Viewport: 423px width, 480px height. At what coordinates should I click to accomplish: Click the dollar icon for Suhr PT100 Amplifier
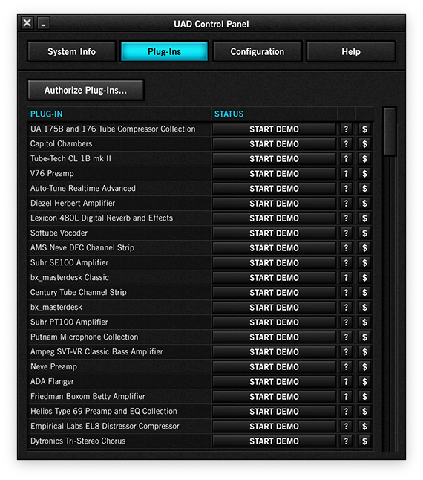(364, 322)
